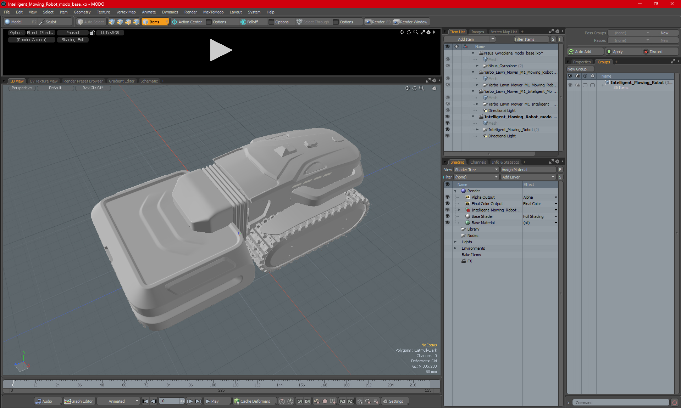Click the Command input field
The width and height of the screenshot is (681, 408).
pos(621,403)
